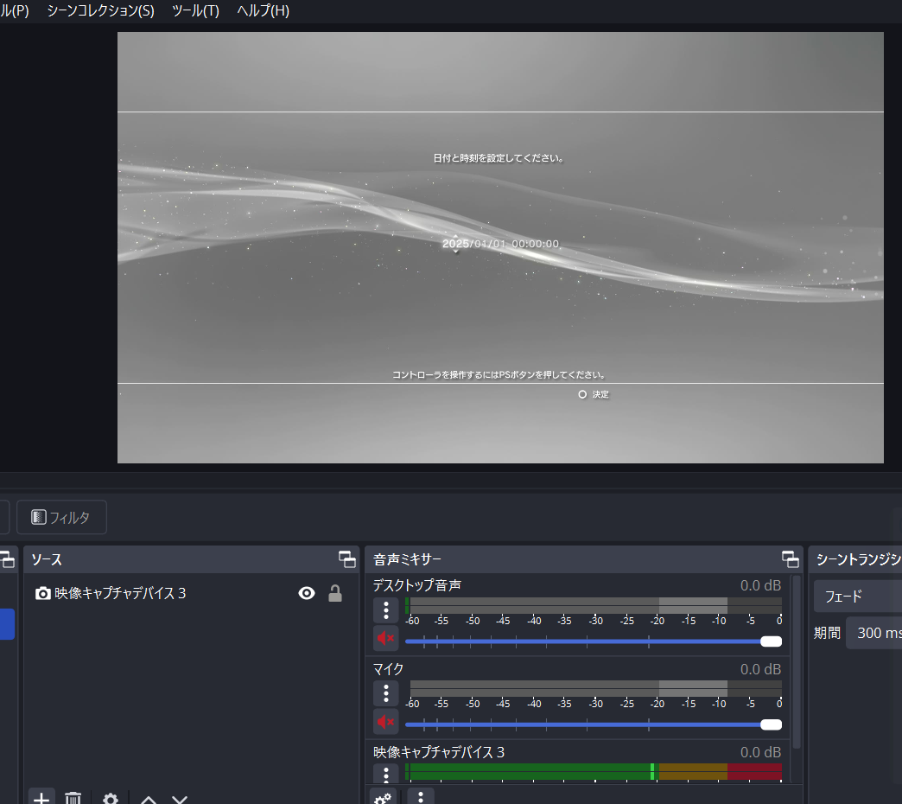The image size is (902, 804).
Task: Open デスクトップ音声 three-dot options menu
Action: pyautogui.click(x=385, y=609)
